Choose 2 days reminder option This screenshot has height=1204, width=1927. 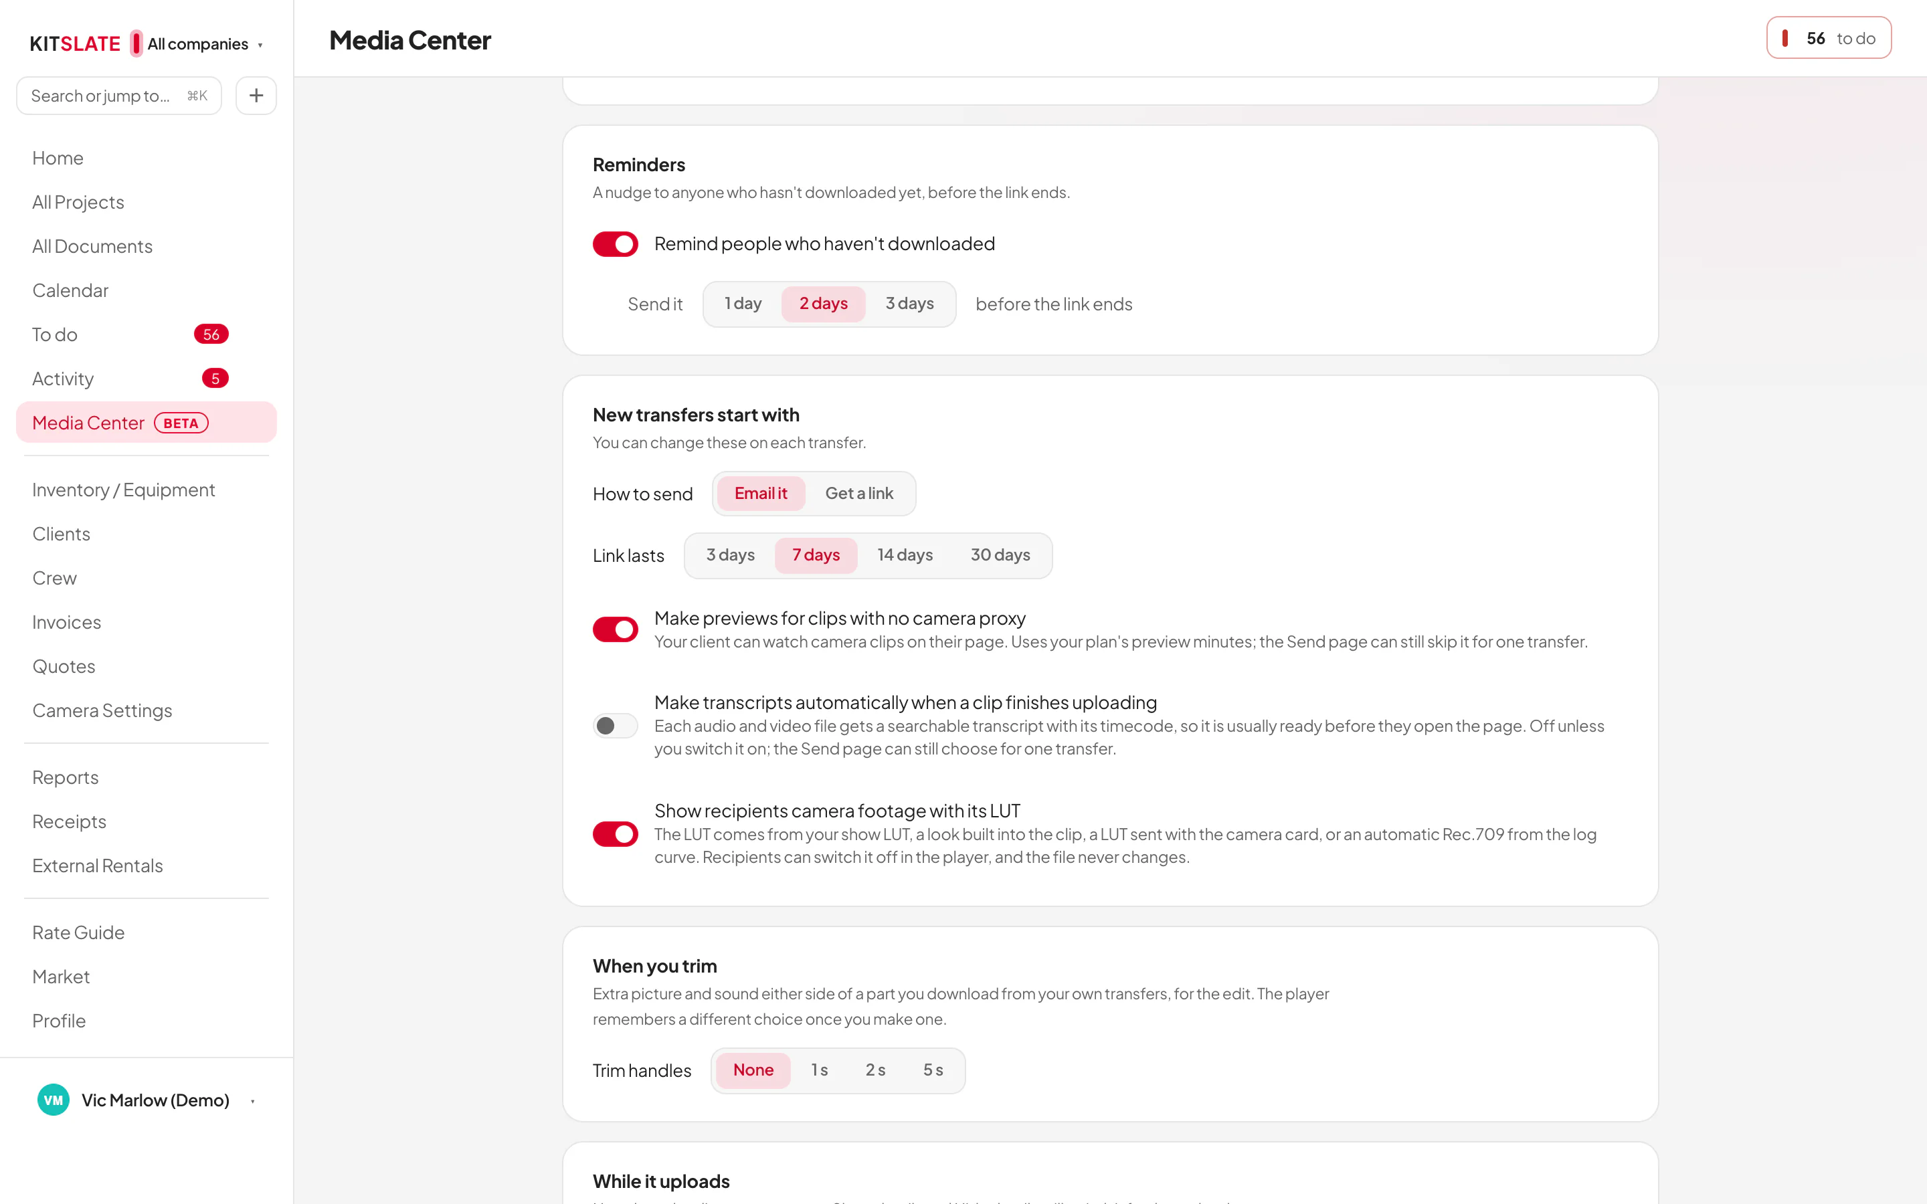pyautogui.click(x=824, y=304)
